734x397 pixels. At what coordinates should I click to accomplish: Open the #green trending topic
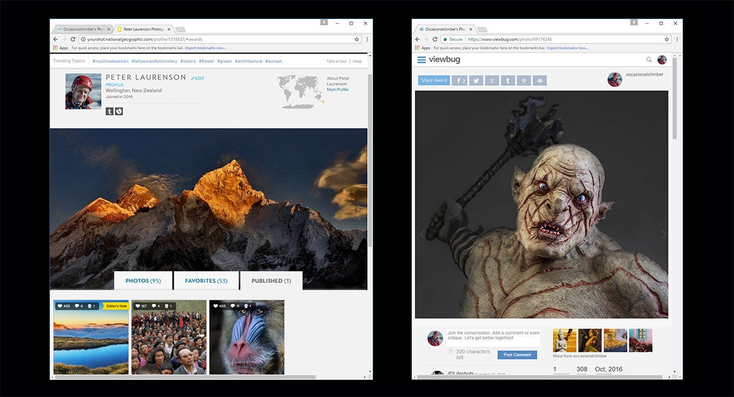224,61
